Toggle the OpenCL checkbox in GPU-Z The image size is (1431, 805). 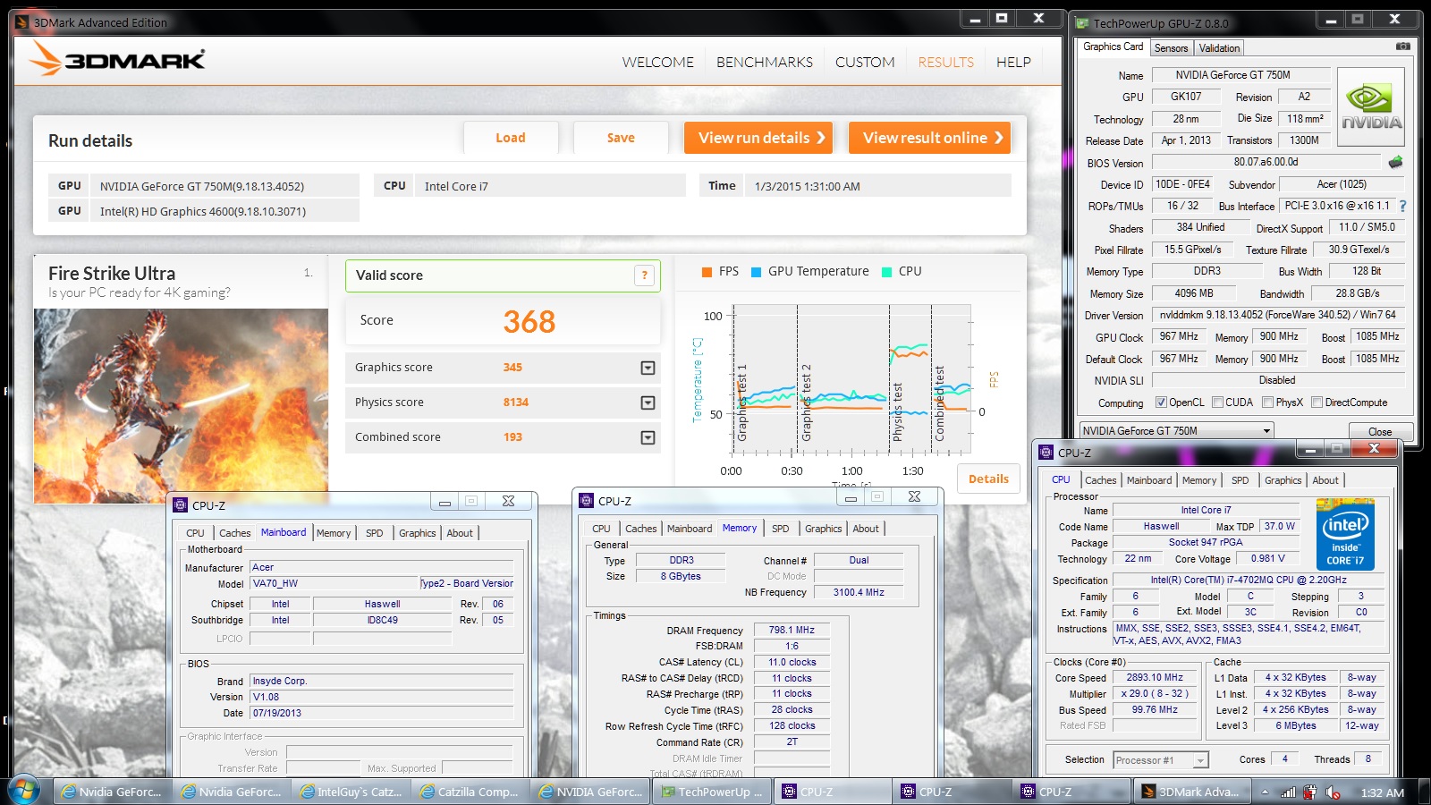click(1161, 402)
